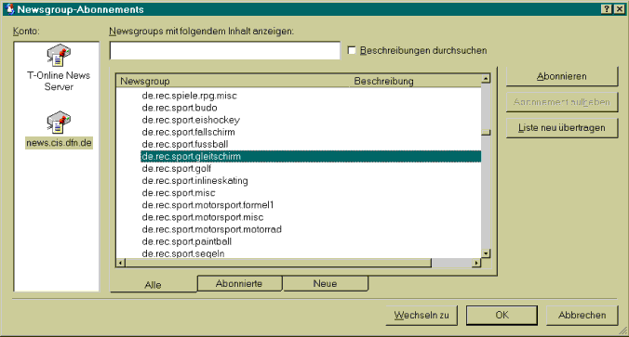Select de.rec.sport.fussball in the list
The image size is (629, 337).
185,144
